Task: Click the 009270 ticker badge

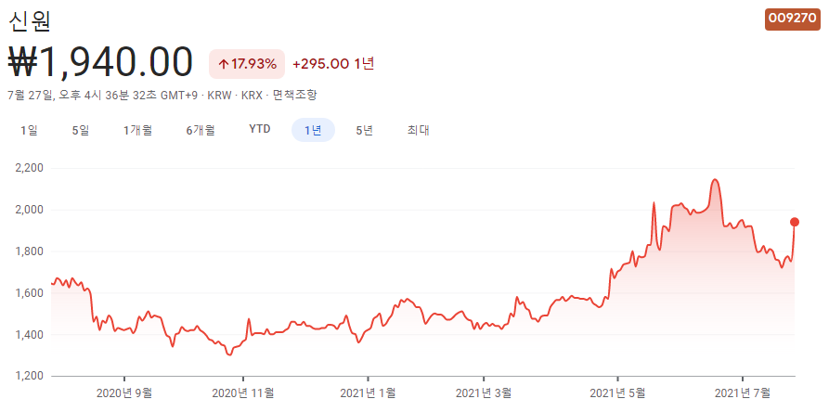Action: pyautogui.click(x=793, y=19)
